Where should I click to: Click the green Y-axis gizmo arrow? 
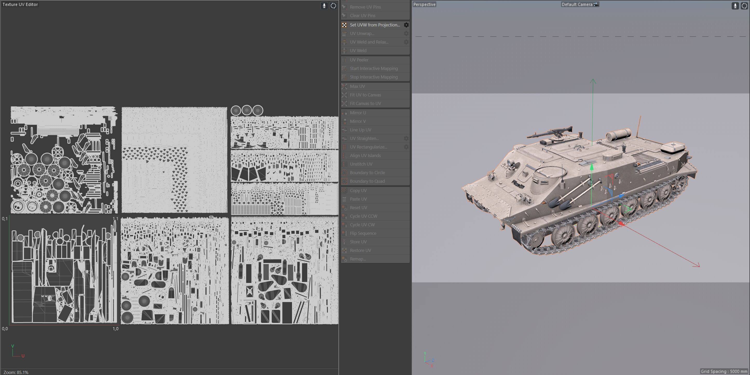coord(592,167)
